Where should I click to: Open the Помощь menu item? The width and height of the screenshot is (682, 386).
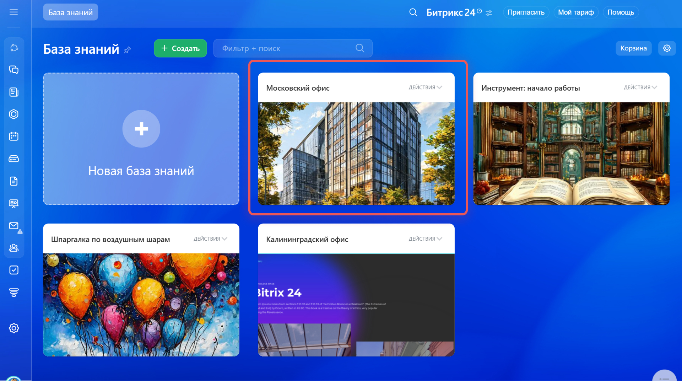coord(621,12)
